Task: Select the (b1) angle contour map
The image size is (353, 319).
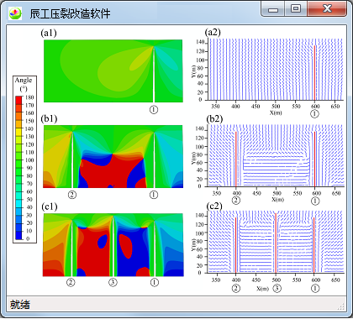Action: (113, 156)
